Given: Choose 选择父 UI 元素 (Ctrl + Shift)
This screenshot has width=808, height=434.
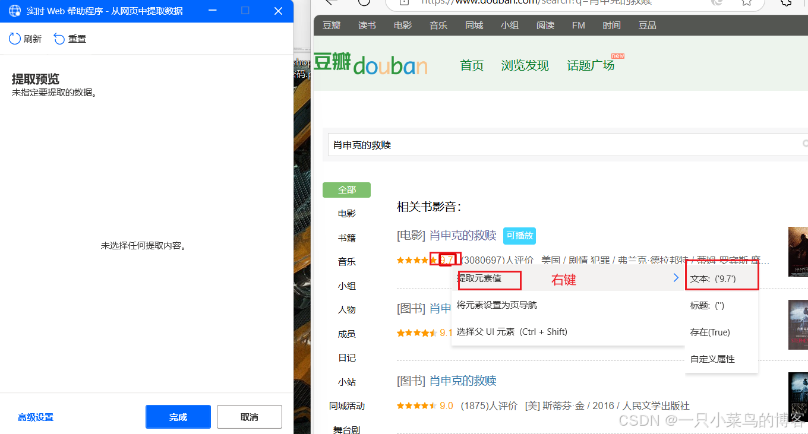Looking at the screenshot, I should pyautogui.click(x=567, y=331).
